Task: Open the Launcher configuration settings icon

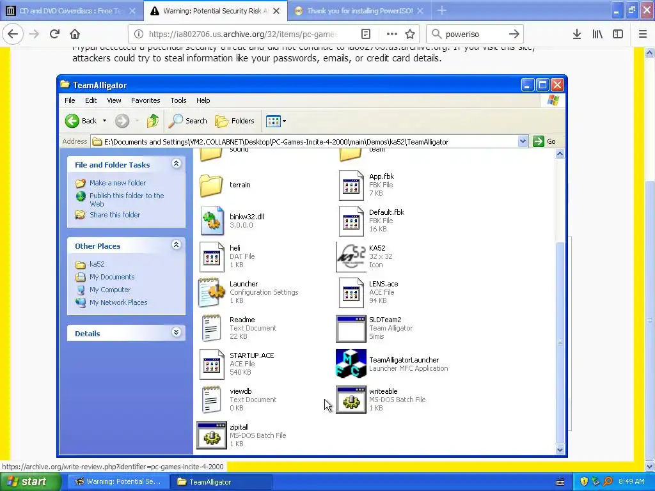Action: coord(212,292)
